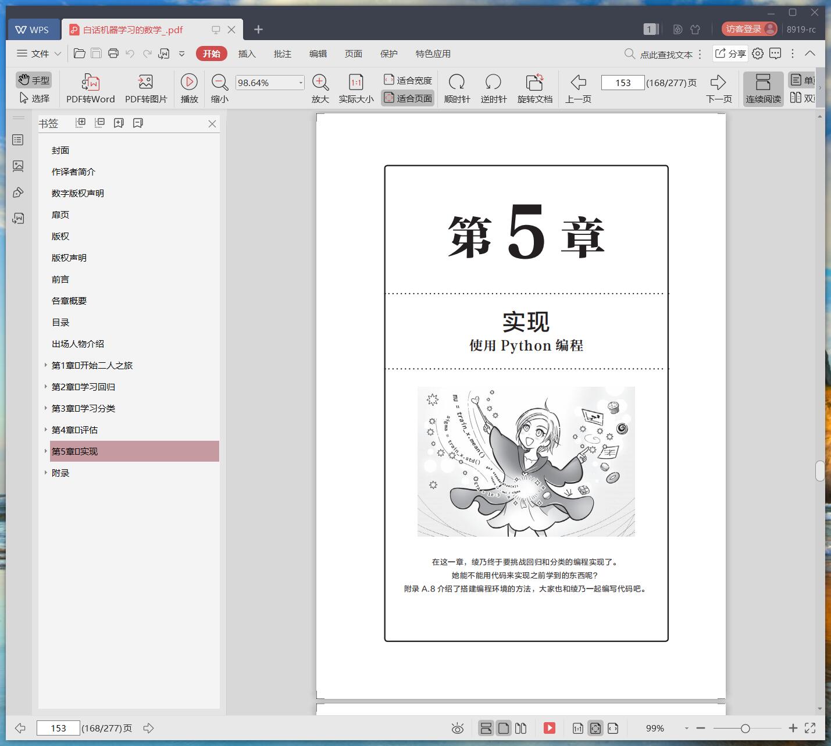The width and height of the screenshot is (831, 746).
Task: Toggle 选择 selection tool
Action: pos(34,98)
